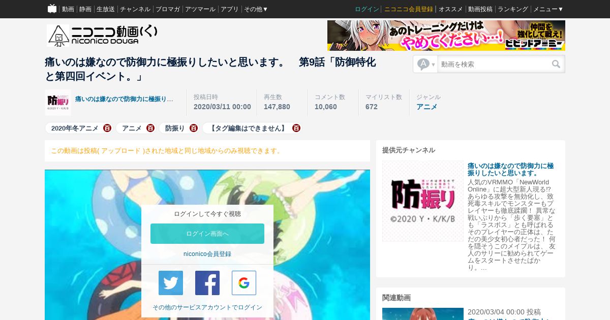Screen dimensions: 610x320
Task: Open the Niconico Douga logo homepage
Action: tap(102, 35)
